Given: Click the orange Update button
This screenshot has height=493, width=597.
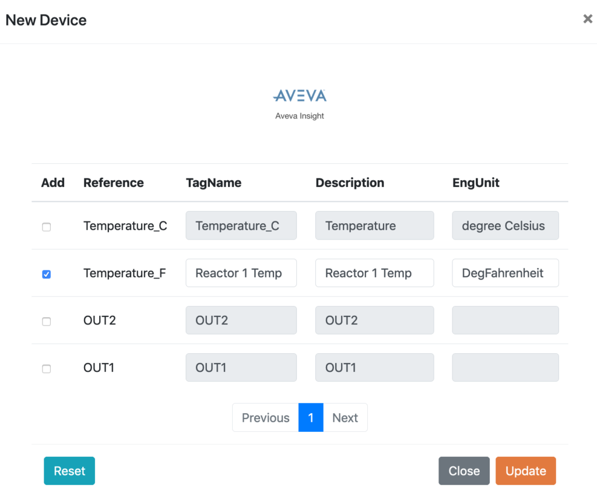Looking at the screenshot, I should pyautogui.click(x=525, y=471).
